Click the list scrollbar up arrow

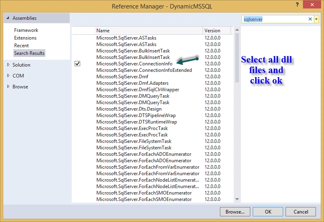pos(237,30)
